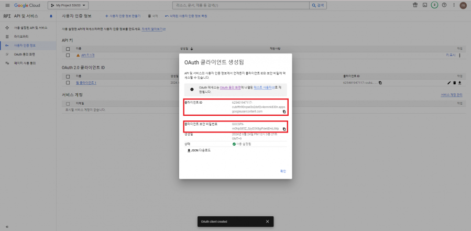Copy the client secret in the dialog
The image size is (471, 231).
284,129
